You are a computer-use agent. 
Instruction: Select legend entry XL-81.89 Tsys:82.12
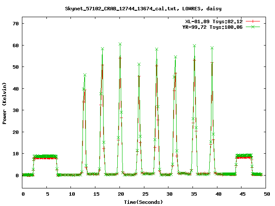point(214,21)
